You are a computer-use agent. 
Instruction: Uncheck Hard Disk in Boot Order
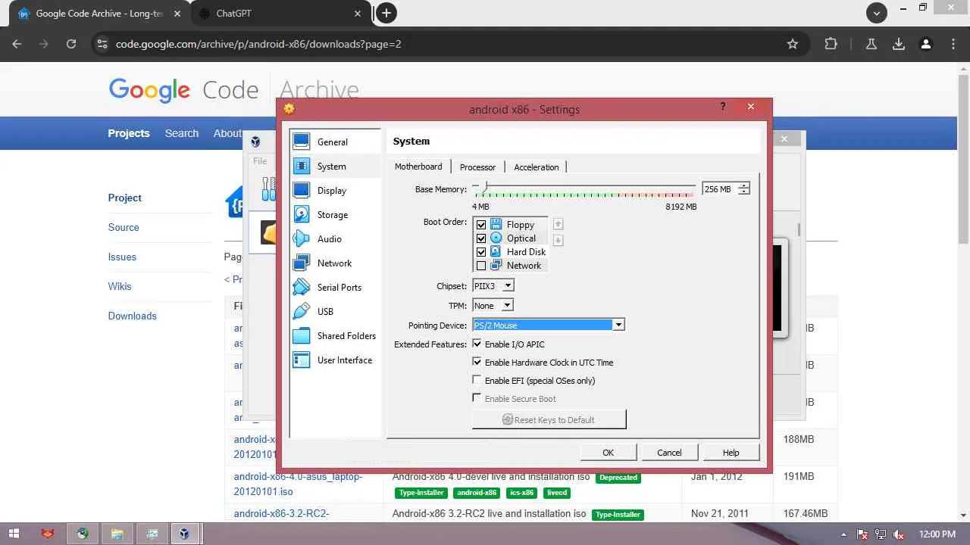pos(480,252)
